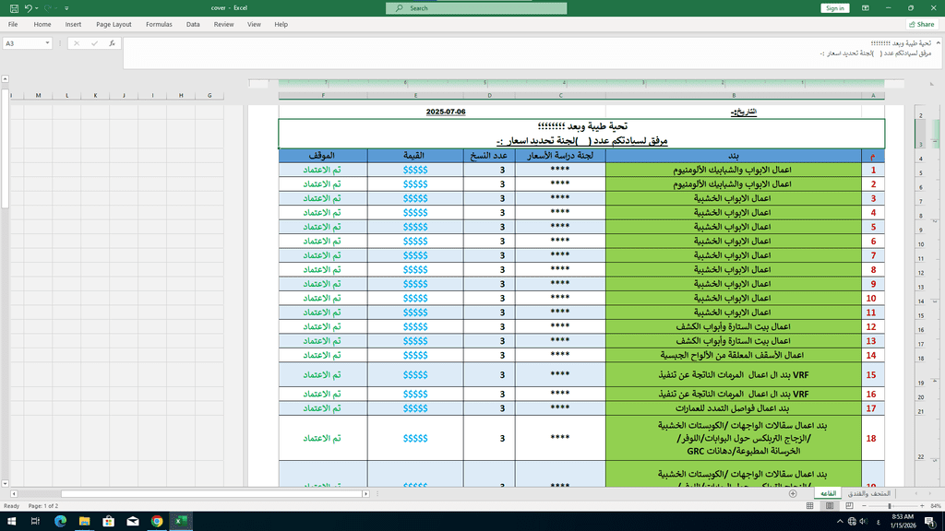This screenshot has height=531, width=945.
Task: Click the zoom slider in status bar
Action: point(888,506)
